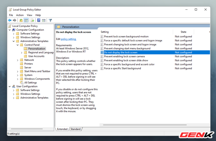Click policy icon beside Do not display the lock screen
The width and height of the screenshot is (216, 141).
[x=102, y=52]
